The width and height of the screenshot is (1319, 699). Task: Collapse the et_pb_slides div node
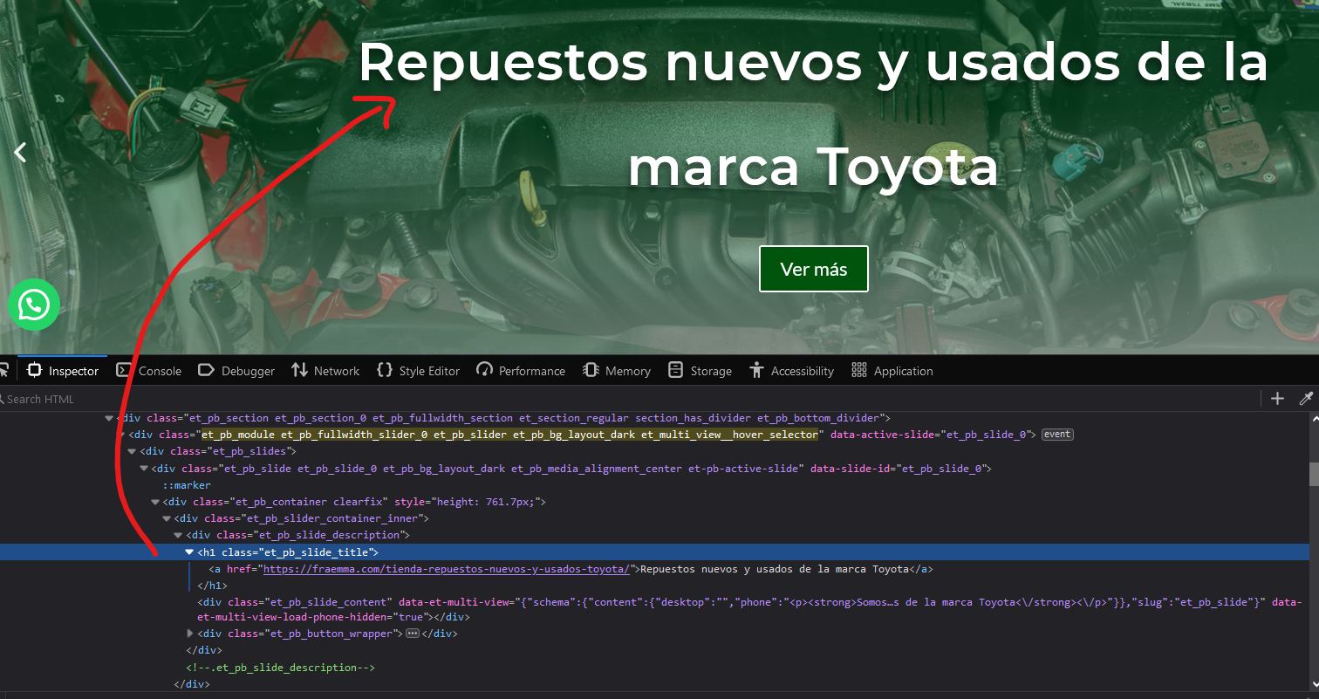133,451
